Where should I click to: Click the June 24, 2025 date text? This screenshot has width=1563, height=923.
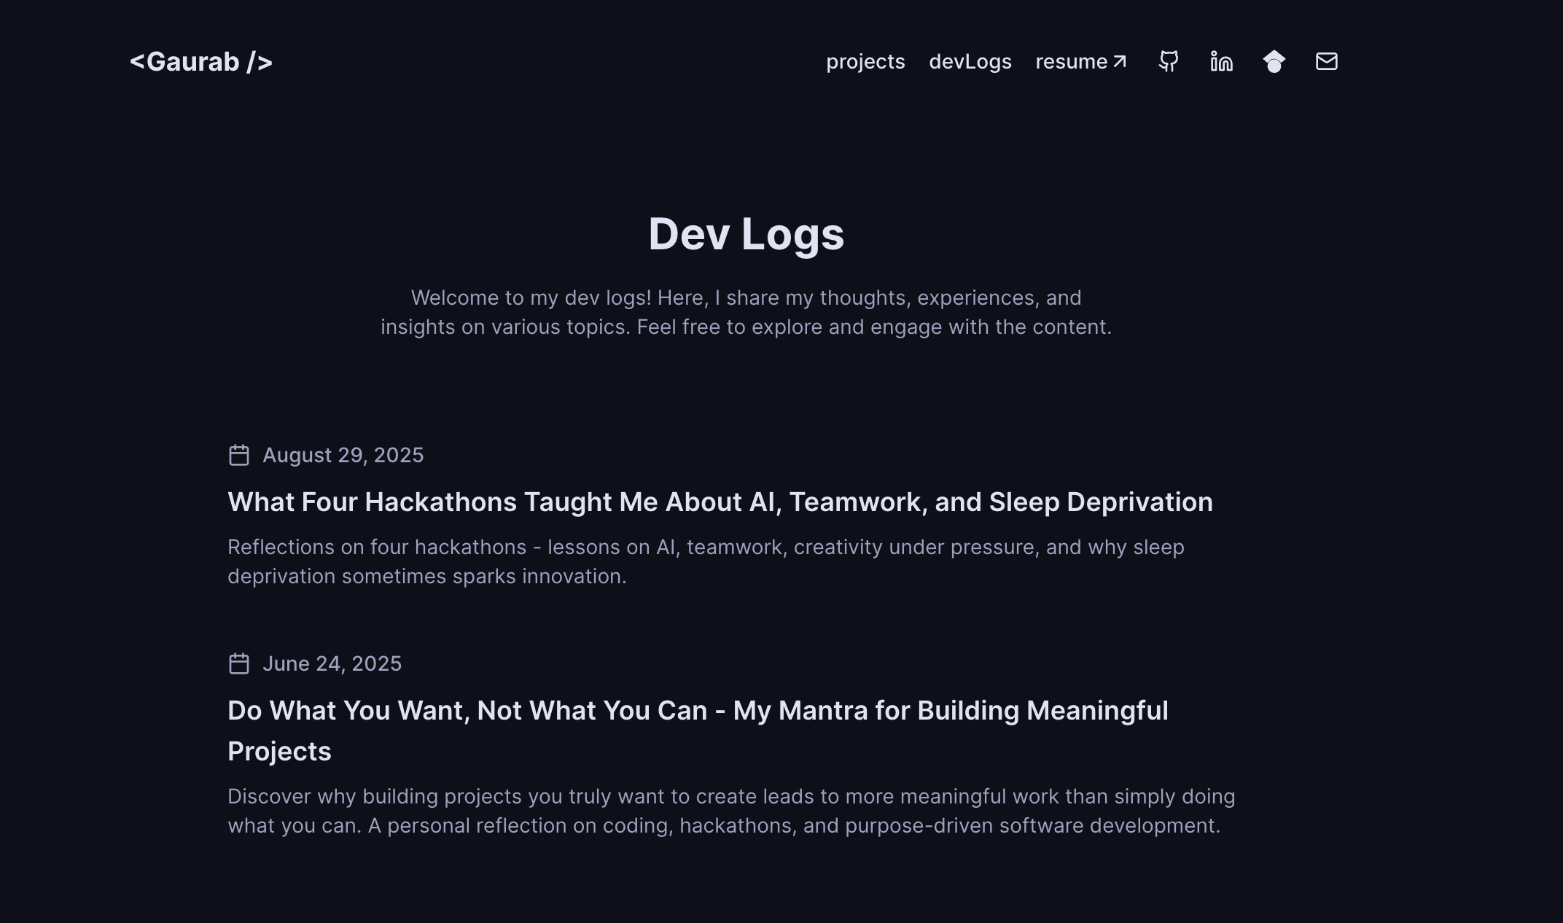[332, 663]
